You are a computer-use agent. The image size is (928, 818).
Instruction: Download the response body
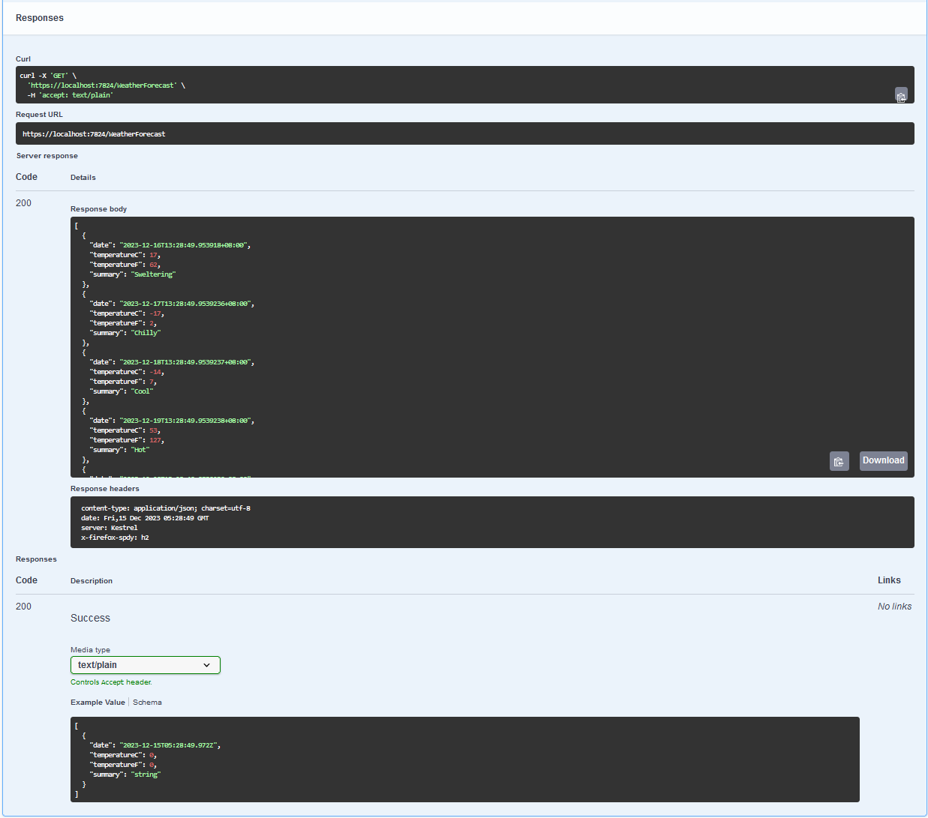[x=883, y=460]
